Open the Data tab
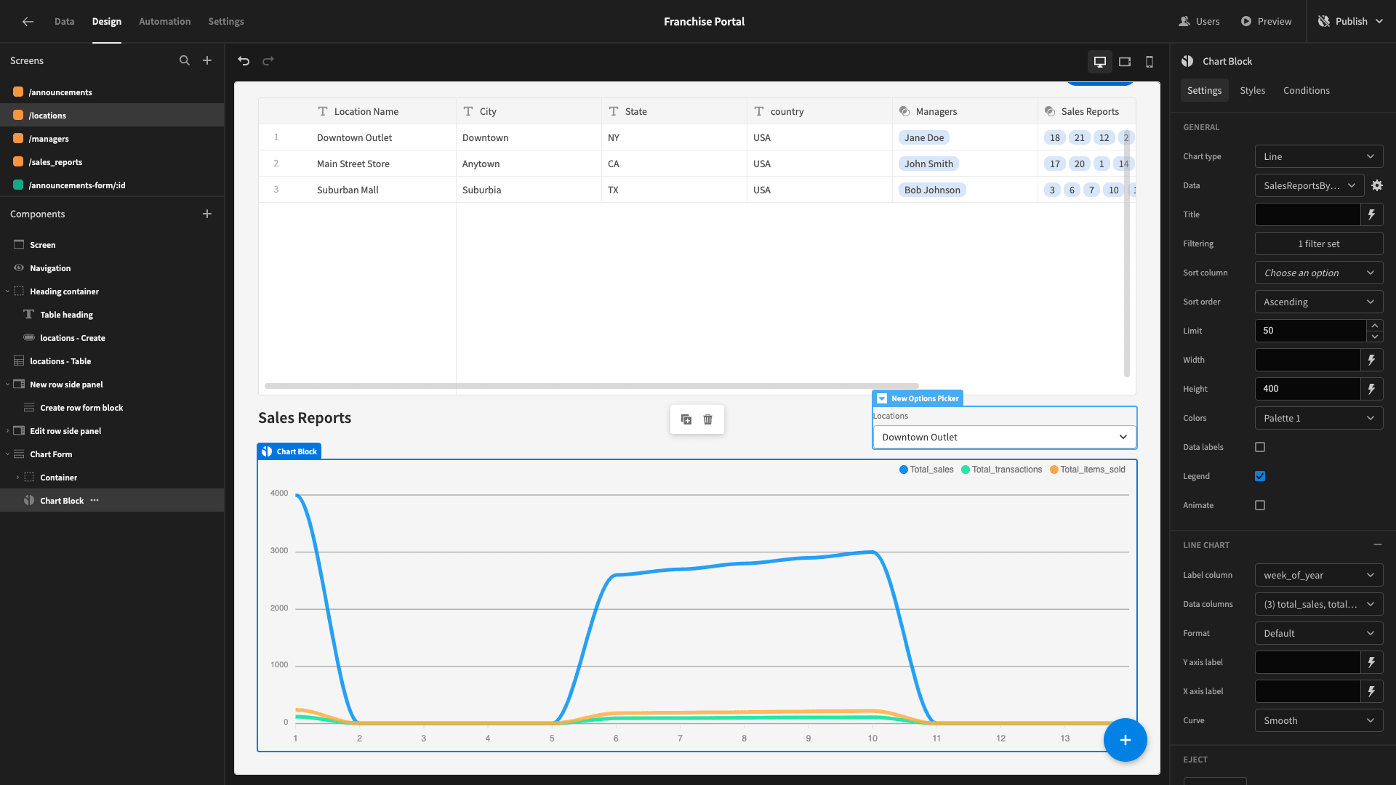Screen dimensions: 1396x785 pos(64,22)
